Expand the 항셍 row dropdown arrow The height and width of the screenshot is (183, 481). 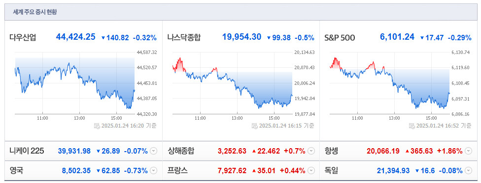(x=468, y=151)
